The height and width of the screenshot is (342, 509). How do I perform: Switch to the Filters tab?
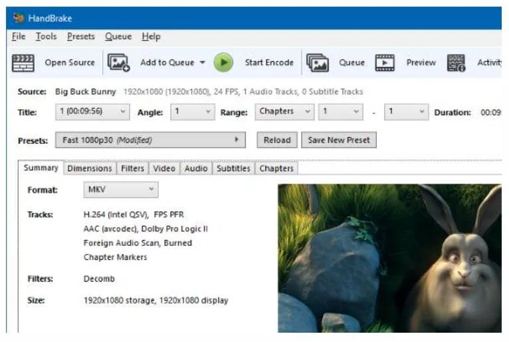click(132, 168)
